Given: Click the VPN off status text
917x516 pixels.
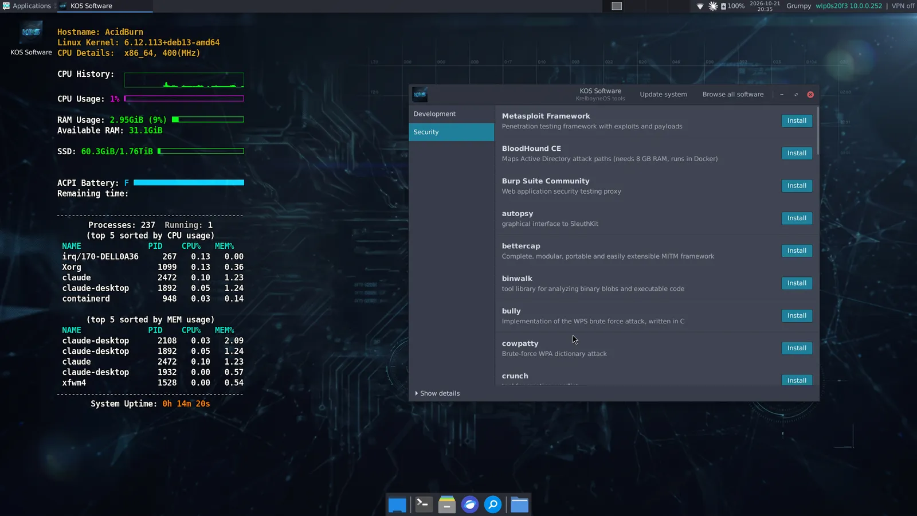Looking at the screenshot, I should [903, 6].
